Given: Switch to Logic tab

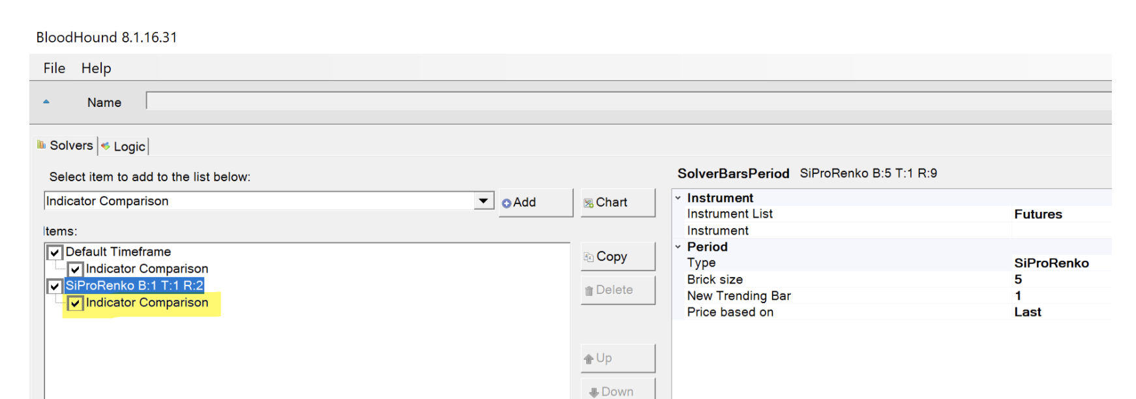Looking at the screenshot, I should pos(123,147).
